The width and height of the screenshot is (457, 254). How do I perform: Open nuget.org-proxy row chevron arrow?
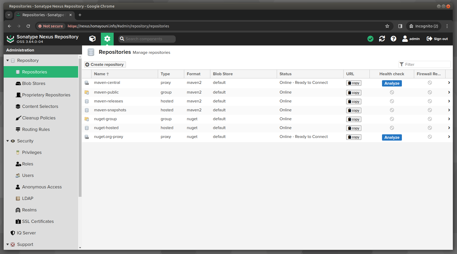449,137
